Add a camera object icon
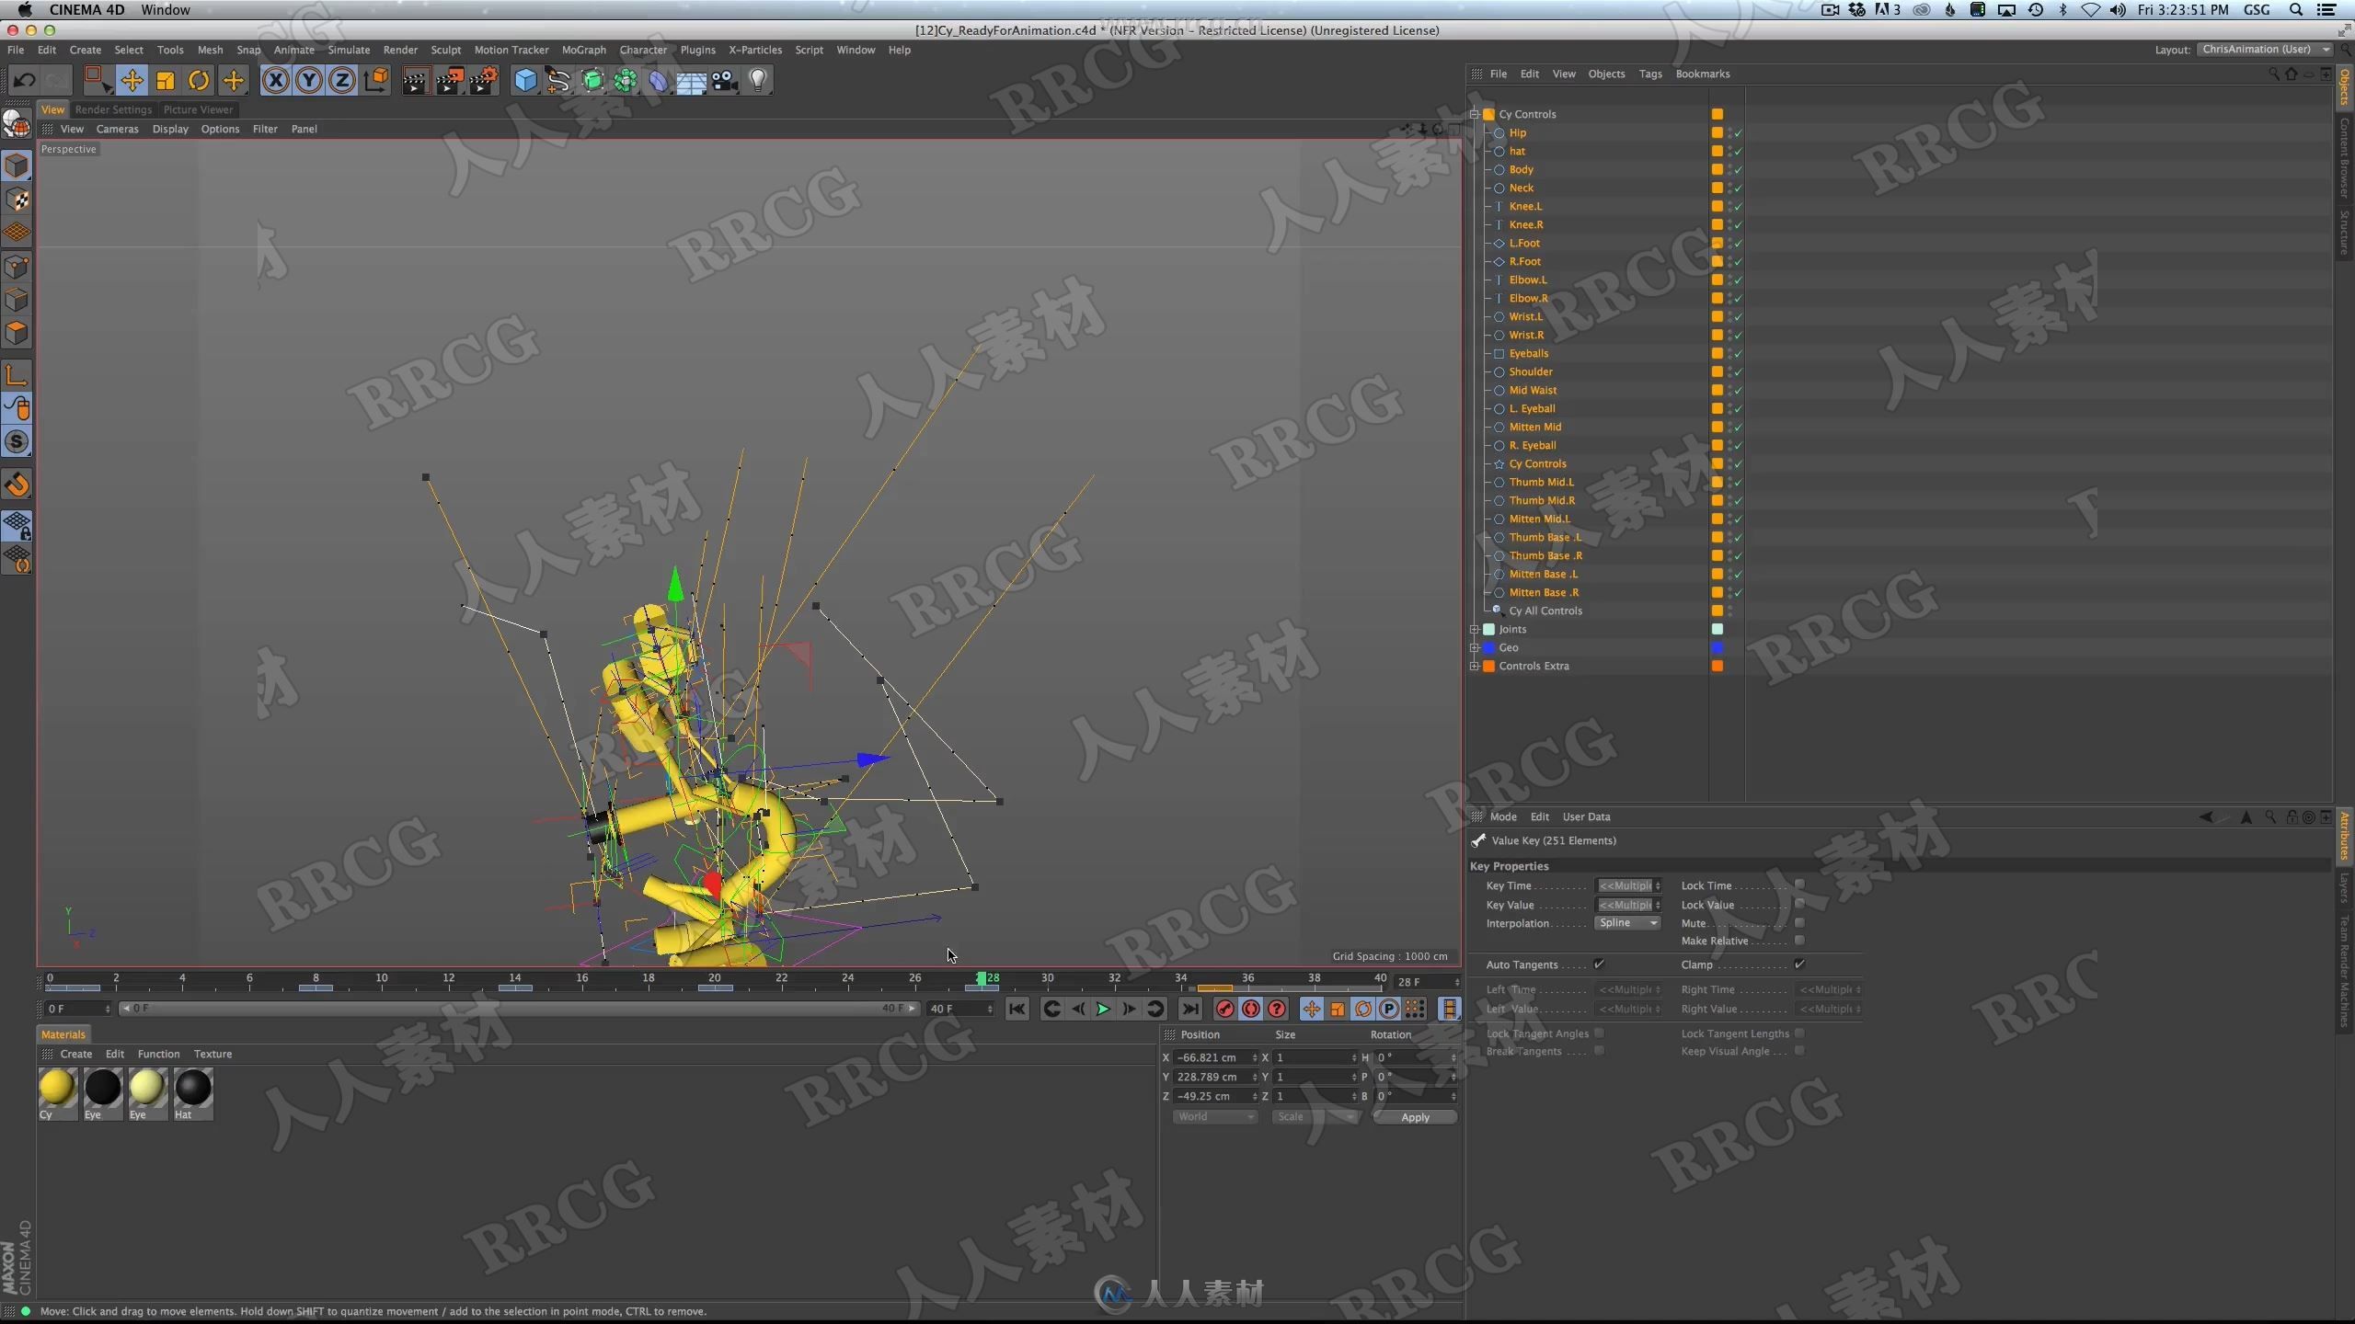Viewport: 2355px width, 1324px height. coord(725,81)
